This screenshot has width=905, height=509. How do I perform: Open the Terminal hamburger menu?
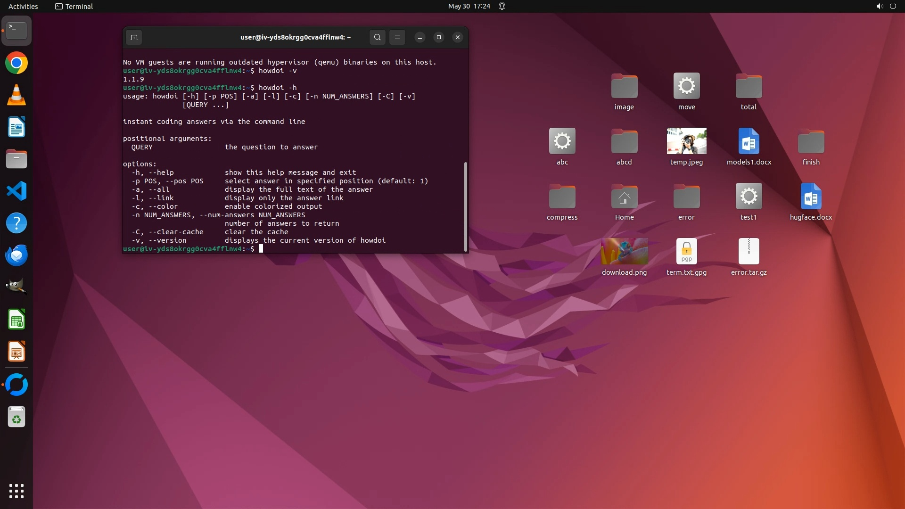tap(397, 37)
